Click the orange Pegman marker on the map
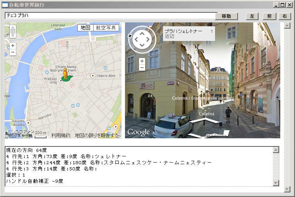The width and height of the screenshot is (295, 197). [x=65, y=74]
